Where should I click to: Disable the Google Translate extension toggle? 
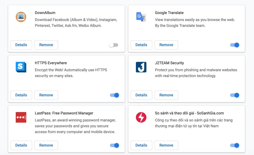[235, 45]
